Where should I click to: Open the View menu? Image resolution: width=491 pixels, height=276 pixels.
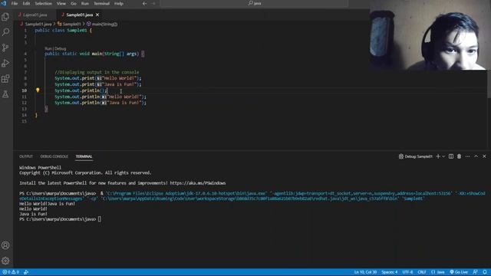pos(61,3)
